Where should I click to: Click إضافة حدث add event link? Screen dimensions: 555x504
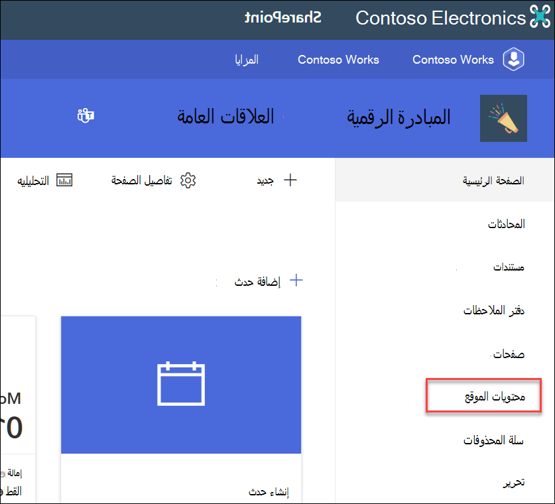(257, 282)
